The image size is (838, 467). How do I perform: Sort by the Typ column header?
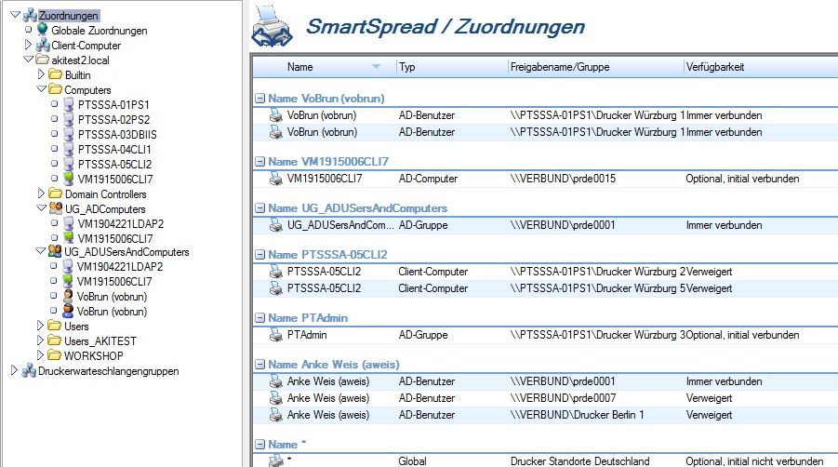[407, 67]
